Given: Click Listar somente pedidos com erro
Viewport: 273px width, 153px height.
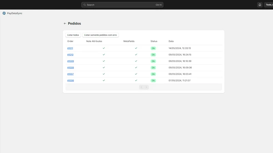Looking at the screenshot, I should click(100, 35).
